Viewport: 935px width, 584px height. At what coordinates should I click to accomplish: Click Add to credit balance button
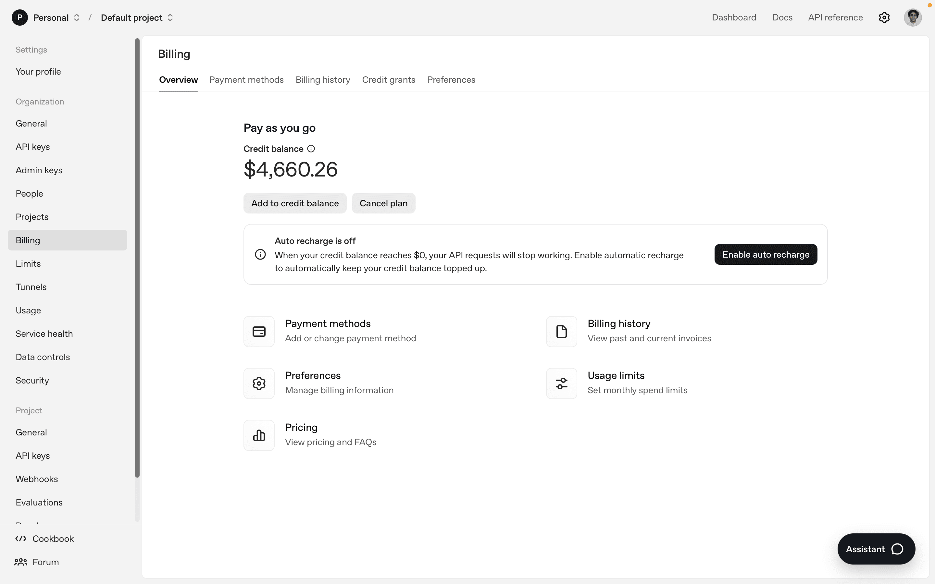[295, 203]
